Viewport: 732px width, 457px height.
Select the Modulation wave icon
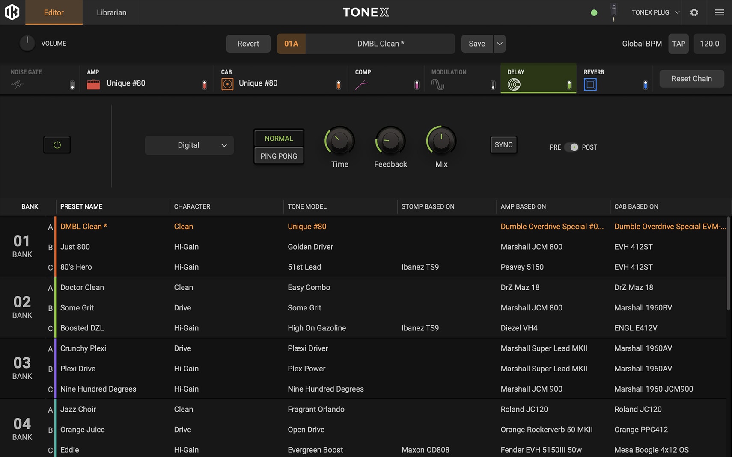tap(437, 84)
